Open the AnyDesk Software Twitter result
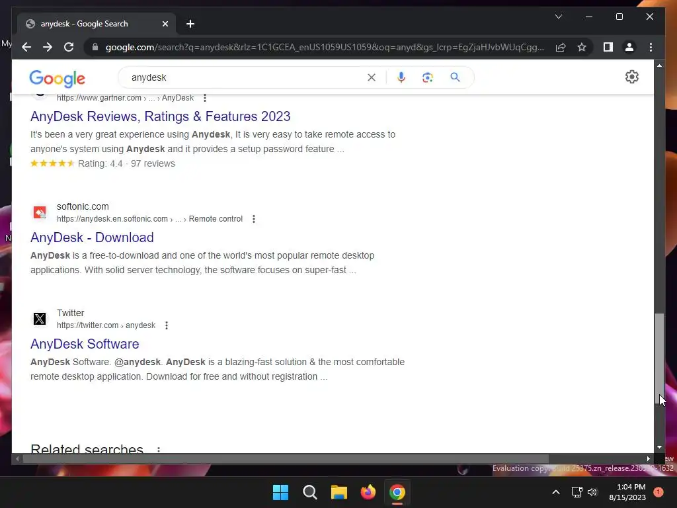Image resolution: width=677 pixels, height=508 pixels. pos(85,344)
